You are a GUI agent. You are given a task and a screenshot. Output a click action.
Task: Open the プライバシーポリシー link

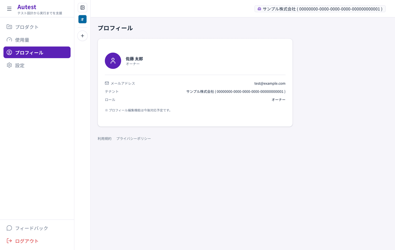[133, 139]
